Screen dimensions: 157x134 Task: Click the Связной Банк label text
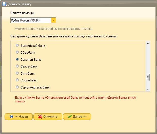point(31,60)
